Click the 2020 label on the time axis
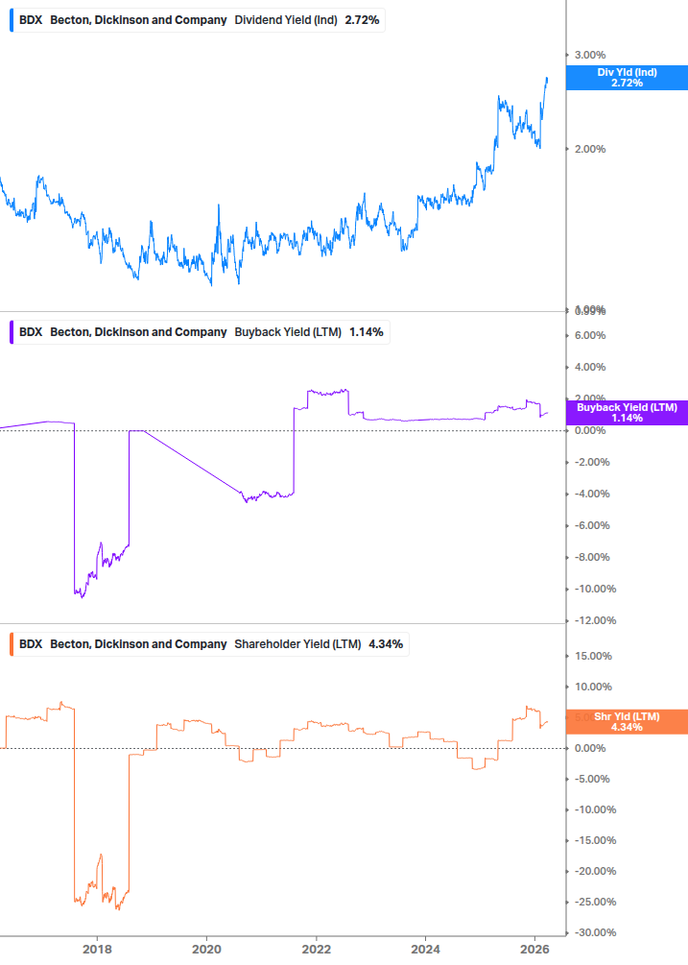Image resolution: width=688 pixels, height=965 pixels. (x=206, y=949)
